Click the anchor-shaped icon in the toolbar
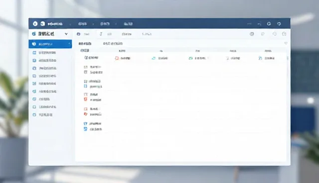Image resolution: width=319 pixels, height=183 pixels. coord(101,34)
